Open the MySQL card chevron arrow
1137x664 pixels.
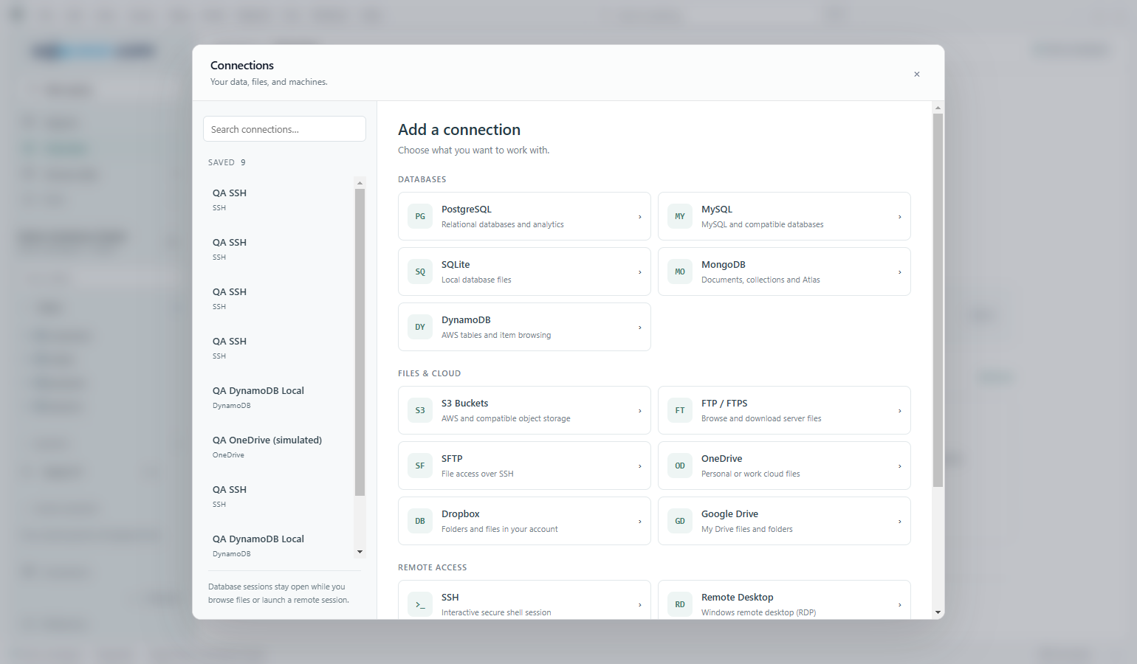click(x=899, y=217)
